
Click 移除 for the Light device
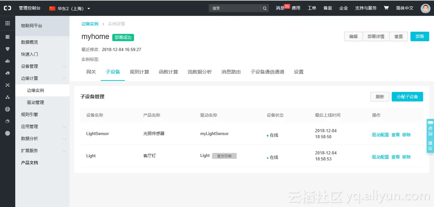(x=406, y=157)
